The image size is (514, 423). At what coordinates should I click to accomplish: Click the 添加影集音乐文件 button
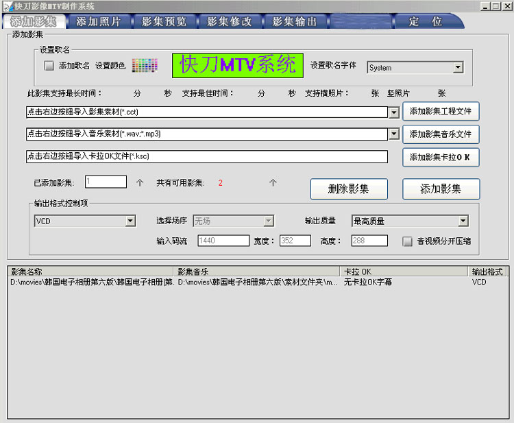440,134
